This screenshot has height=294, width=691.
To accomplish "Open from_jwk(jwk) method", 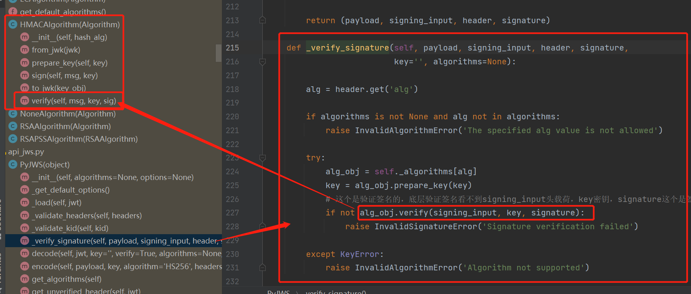I will click(x=56, y=50).
